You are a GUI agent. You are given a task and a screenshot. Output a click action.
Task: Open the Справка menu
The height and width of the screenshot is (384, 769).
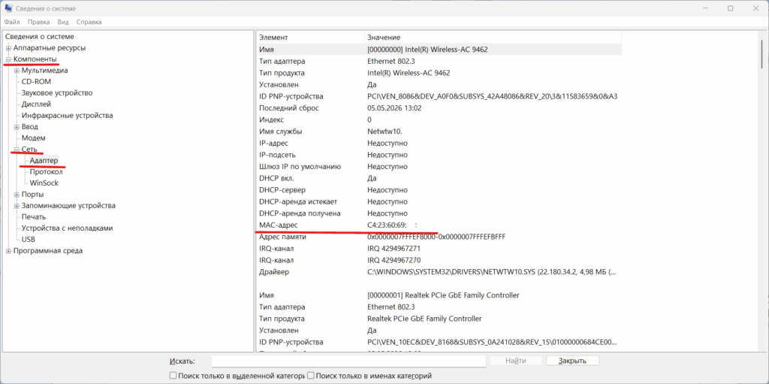coord(89,22)
